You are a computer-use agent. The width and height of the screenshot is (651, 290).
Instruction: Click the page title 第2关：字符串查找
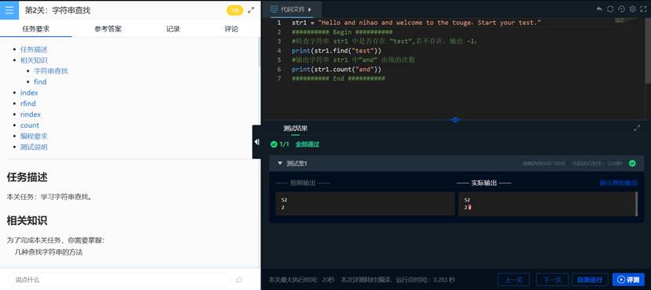coord(57,10)
